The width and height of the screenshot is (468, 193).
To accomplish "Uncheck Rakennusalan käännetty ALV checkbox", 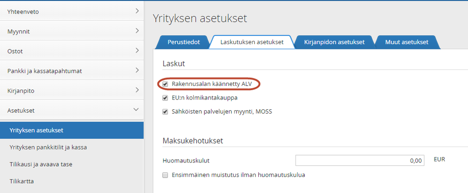I will point(165,84).
